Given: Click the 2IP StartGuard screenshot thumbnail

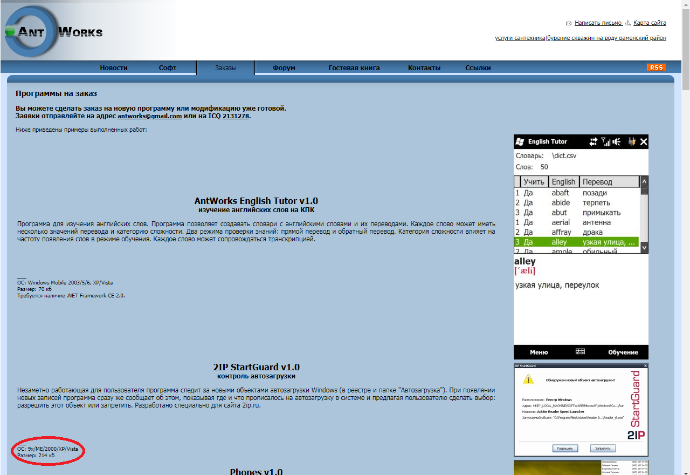Looking at the screenshot, I should click(581, 410).
